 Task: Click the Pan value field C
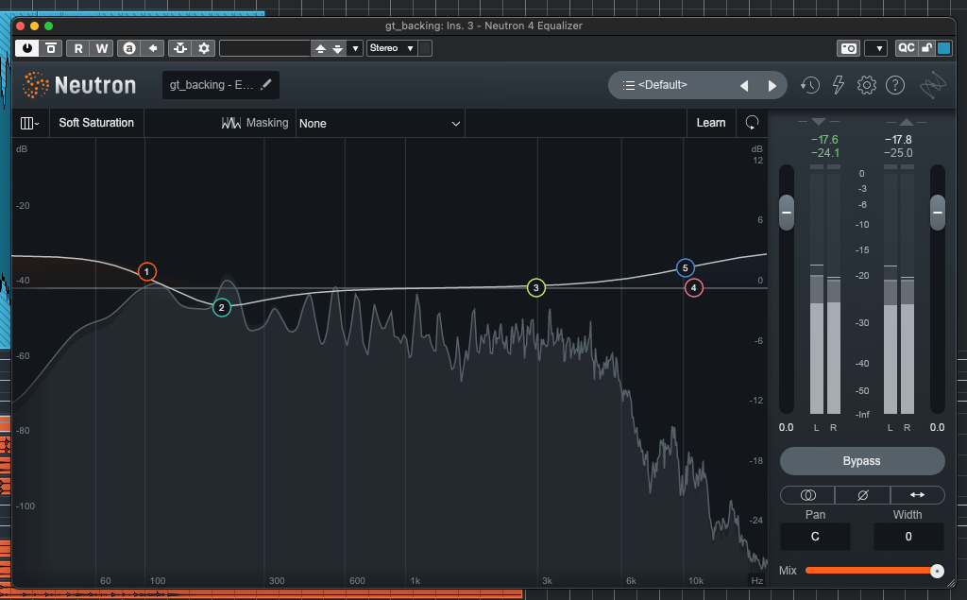815,537
